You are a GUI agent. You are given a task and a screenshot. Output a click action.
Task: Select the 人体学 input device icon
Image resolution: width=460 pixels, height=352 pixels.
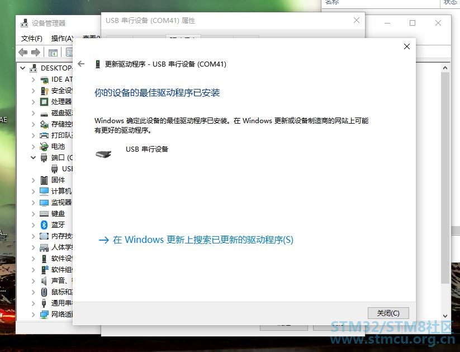click(x=44, y=248)
